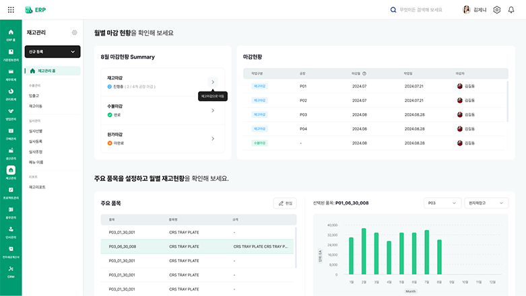Click 마감자 column header
Viewport: 526px width, 296px height.
[x=460, y=73]
